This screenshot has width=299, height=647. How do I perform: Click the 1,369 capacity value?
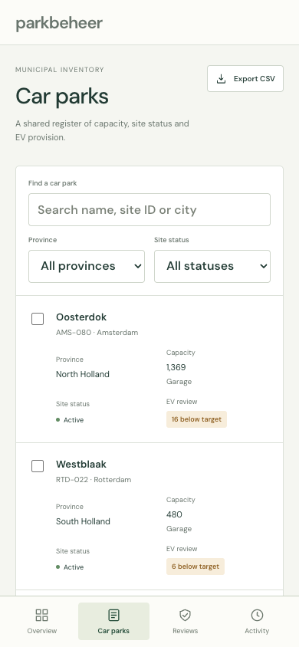pos(176,367)
